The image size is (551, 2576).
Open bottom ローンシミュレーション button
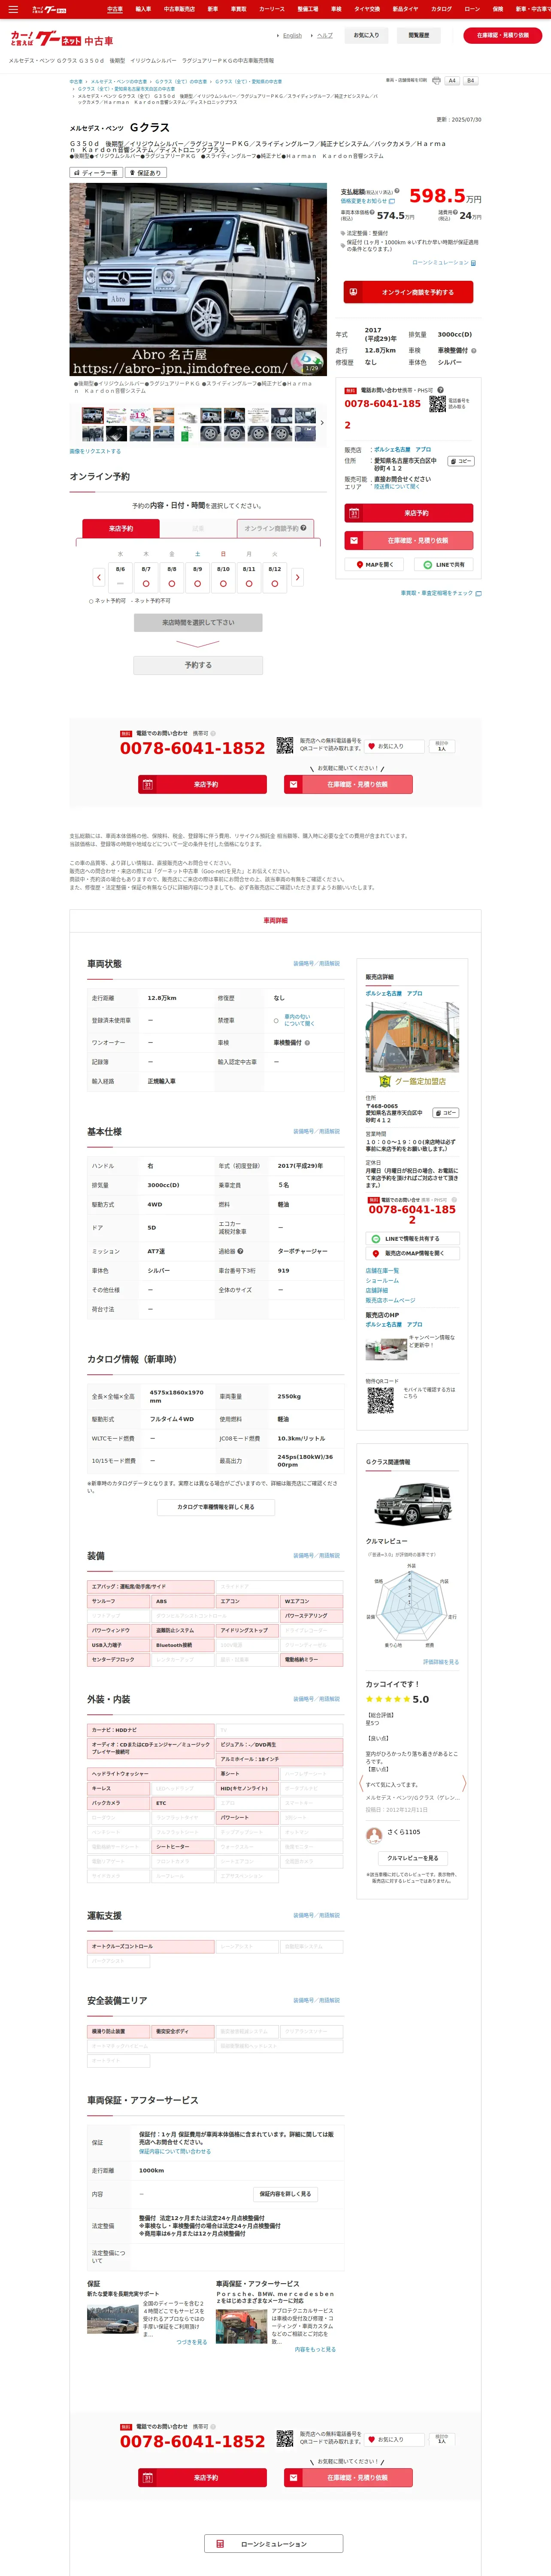(x=274, y=2543)
